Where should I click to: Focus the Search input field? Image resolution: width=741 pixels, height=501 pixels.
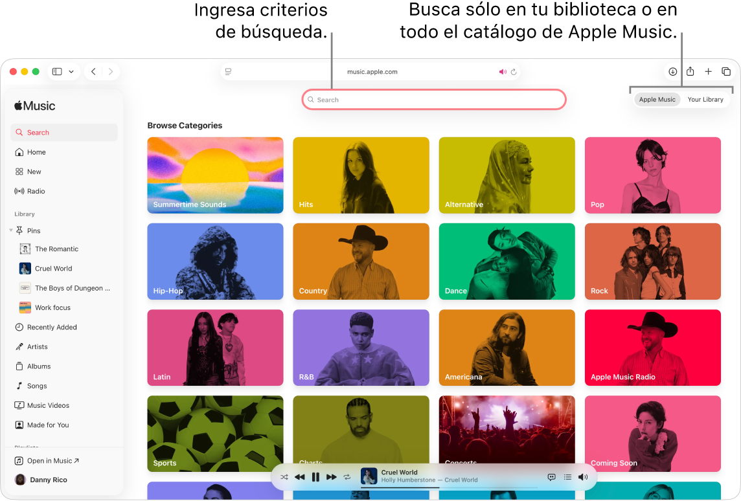(434, 100)
